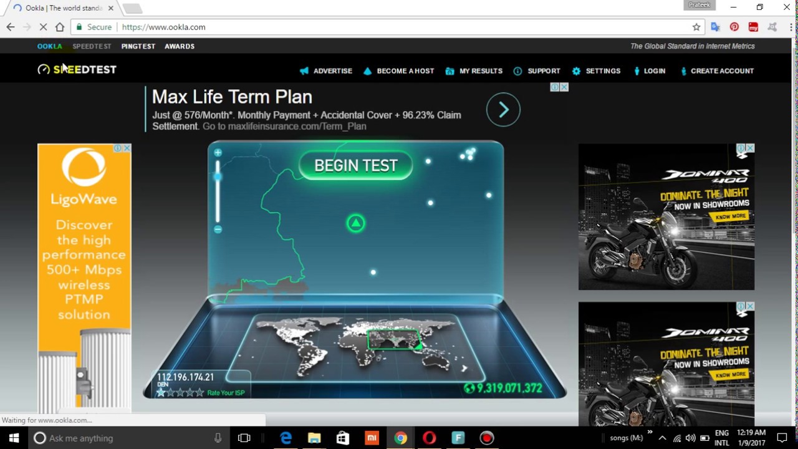
Task: Open the volume control in system tray
Action: [x=690, y=438]
